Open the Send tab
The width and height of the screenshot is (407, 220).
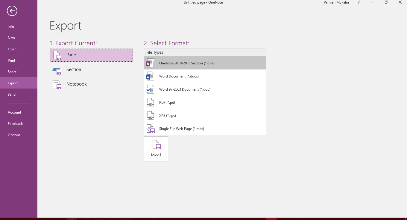(x=19, y=94)
